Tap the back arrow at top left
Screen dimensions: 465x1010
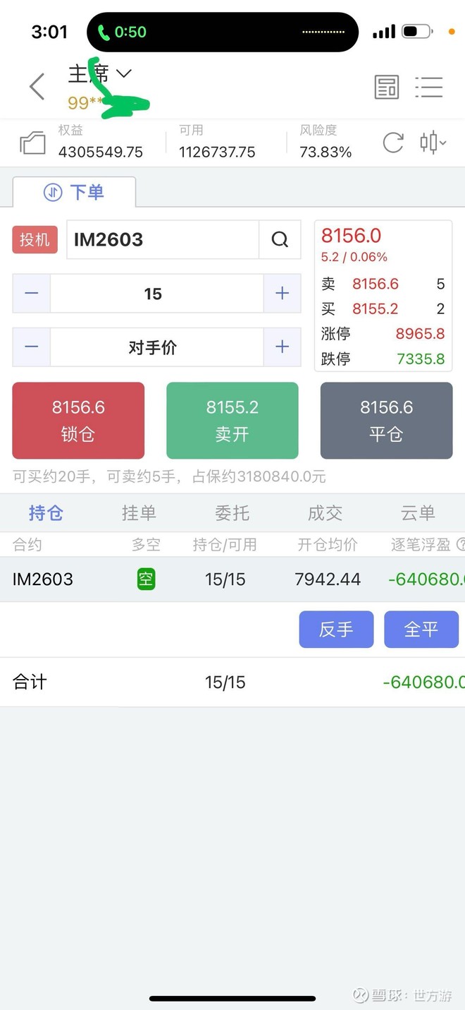point(35,86)
